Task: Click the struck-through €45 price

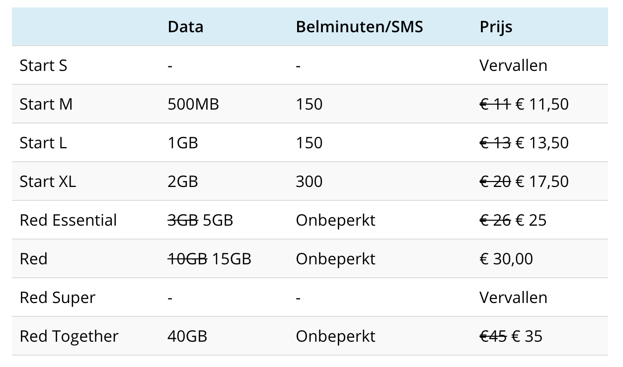Action: pyautogui.click(x=493, y=336)
